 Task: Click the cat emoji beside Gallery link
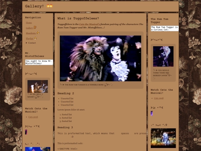click(x=35, y=27)
